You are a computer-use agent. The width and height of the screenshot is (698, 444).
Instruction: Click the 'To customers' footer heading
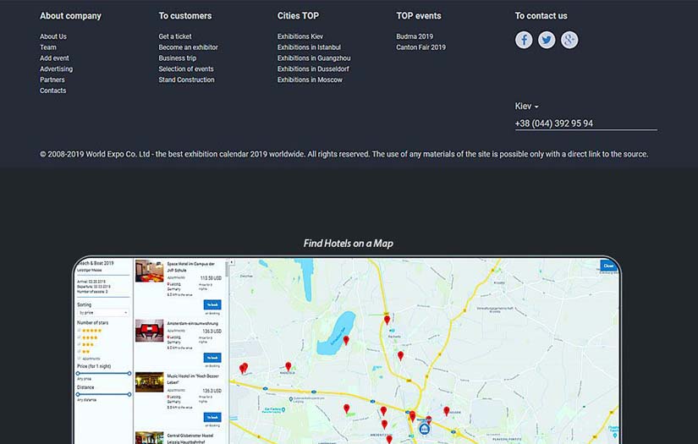(x=185, y=16)
